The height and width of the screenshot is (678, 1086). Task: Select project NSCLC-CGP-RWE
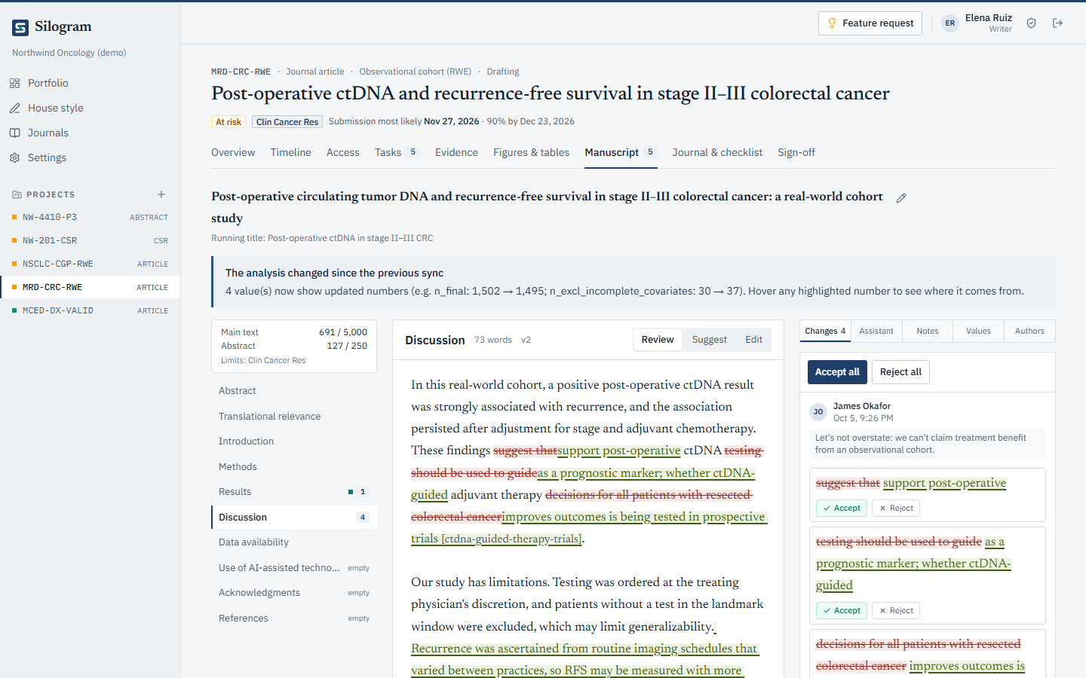(90, 264)
